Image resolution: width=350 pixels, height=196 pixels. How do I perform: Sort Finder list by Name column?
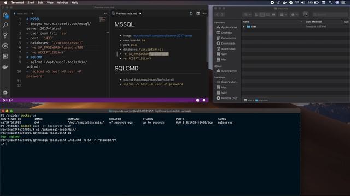tap(272, 22)
